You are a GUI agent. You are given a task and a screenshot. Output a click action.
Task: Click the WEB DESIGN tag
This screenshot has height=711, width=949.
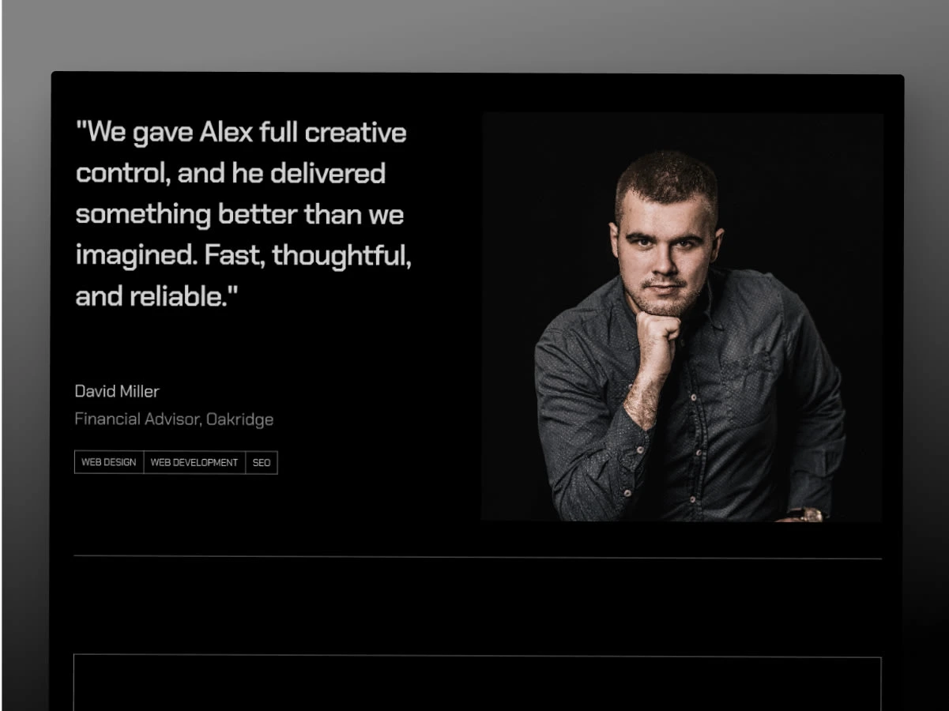point(109,462)
